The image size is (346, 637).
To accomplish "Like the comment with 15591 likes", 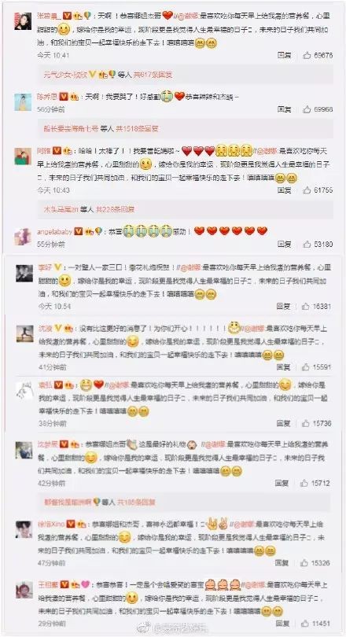I will coord(306,366).
